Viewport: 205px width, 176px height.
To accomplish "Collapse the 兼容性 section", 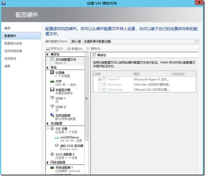I will (x=47, y=54).
